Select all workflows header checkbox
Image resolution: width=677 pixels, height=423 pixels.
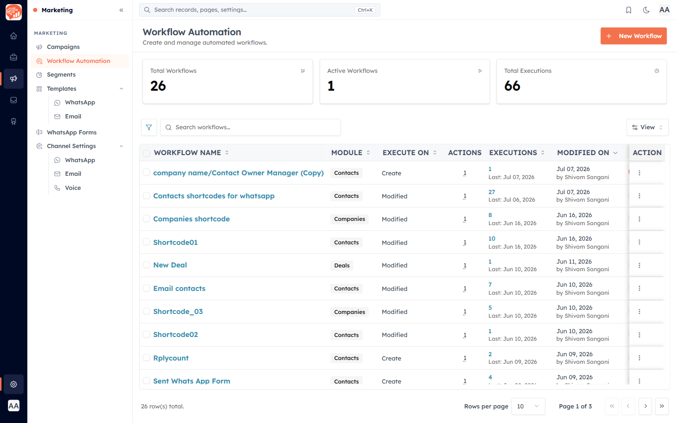(147, 153)
